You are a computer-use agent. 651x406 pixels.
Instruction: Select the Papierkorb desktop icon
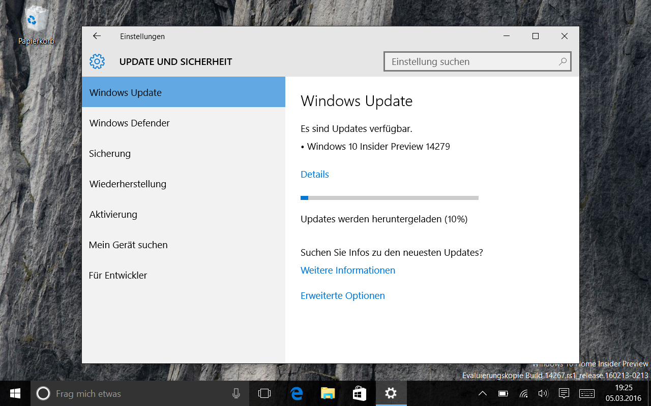tap(36, 25)
